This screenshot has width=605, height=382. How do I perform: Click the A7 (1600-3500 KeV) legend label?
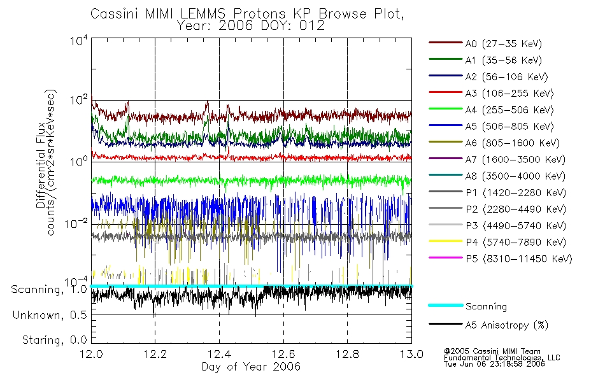tap(515, 160)
